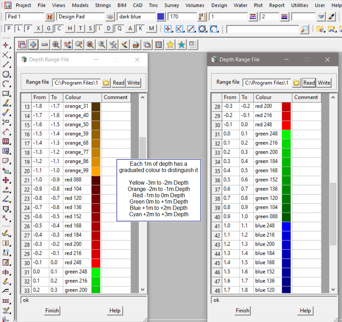This screenshot has width=342, height=322.
Task: Click Finish button in the left dialog
Action: (52, 310)
